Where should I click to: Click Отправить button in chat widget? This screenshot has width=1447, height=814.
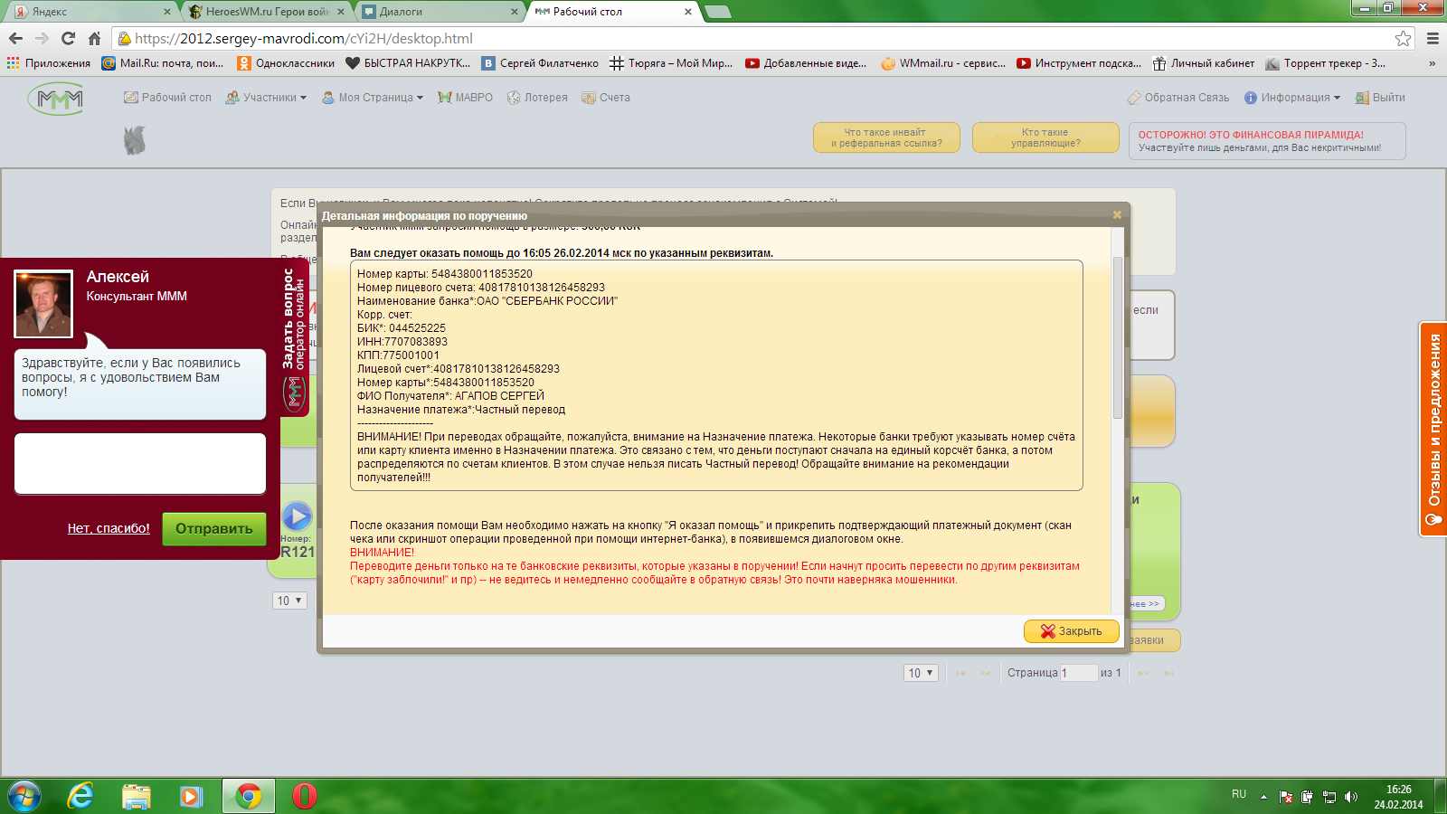[214, 529]
